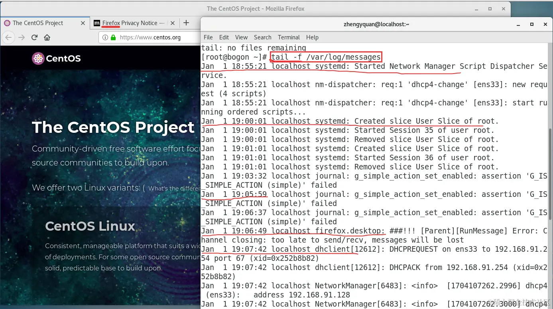Minimize the terminal window
This screenshot has height=309, width=553.
pos(518,24)
